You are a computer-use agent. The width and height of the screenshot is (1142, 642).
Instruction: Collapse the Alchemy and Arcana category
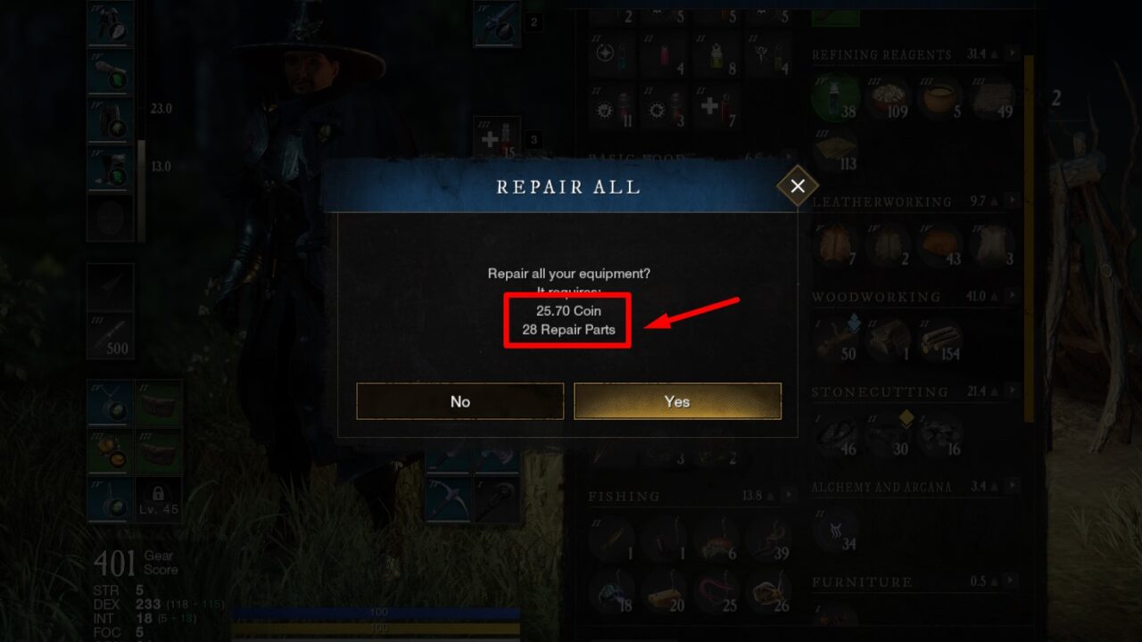pyautogui.click(x=1012, y=487)
